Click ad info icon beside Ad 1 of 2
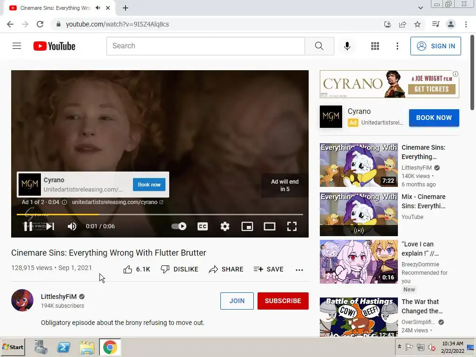 [x=64, y=202]
